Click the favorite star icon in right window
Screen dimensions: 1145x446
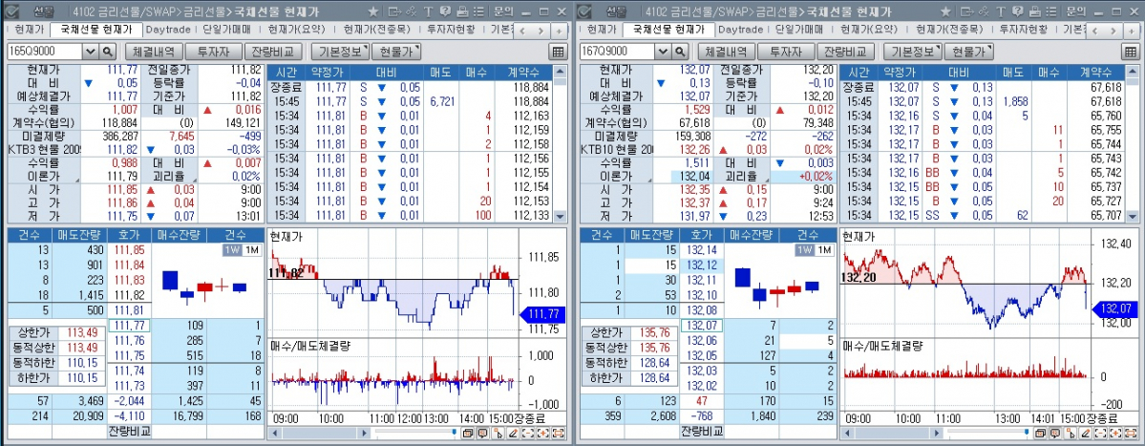[945, 11]
